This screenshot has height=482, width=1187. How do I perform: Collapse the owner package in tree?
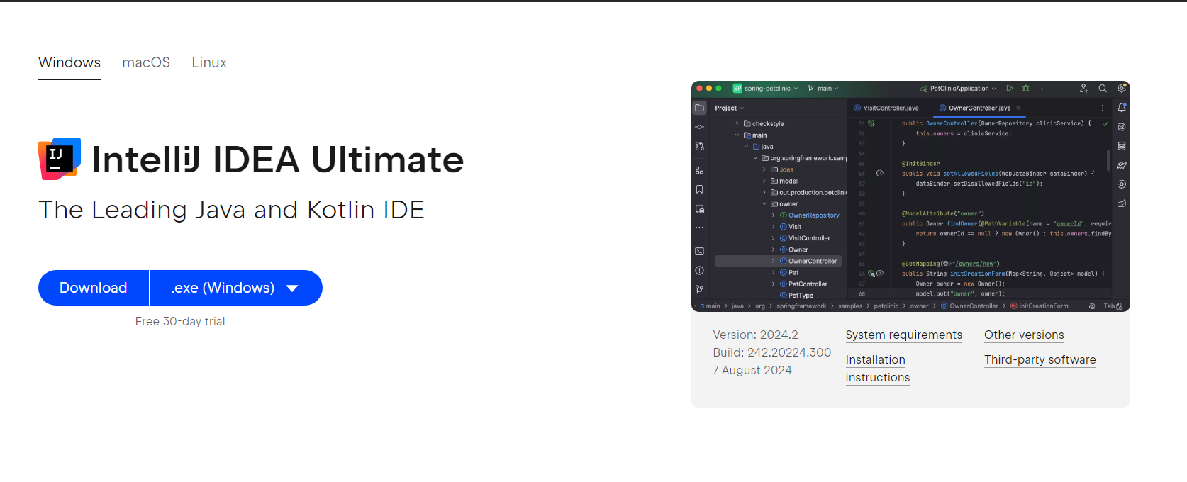tap(764, 204)
